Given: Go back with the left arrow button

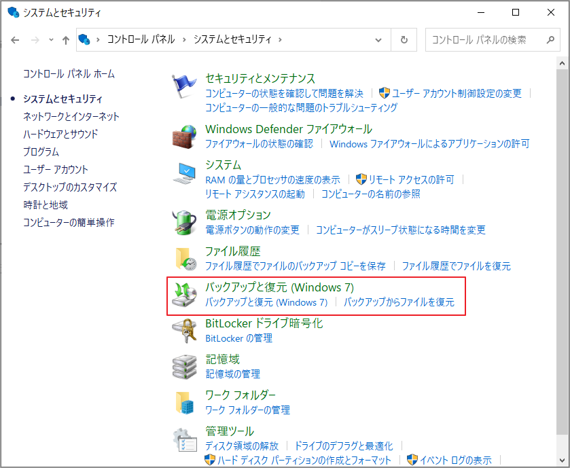Looking at the screenshot, I should coord(15,40).
